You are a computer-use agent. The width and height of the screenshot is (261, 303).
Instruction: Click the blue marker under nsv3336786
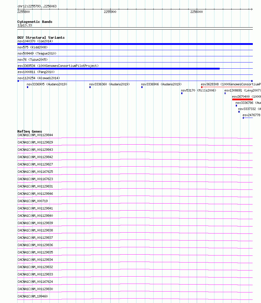236,106
